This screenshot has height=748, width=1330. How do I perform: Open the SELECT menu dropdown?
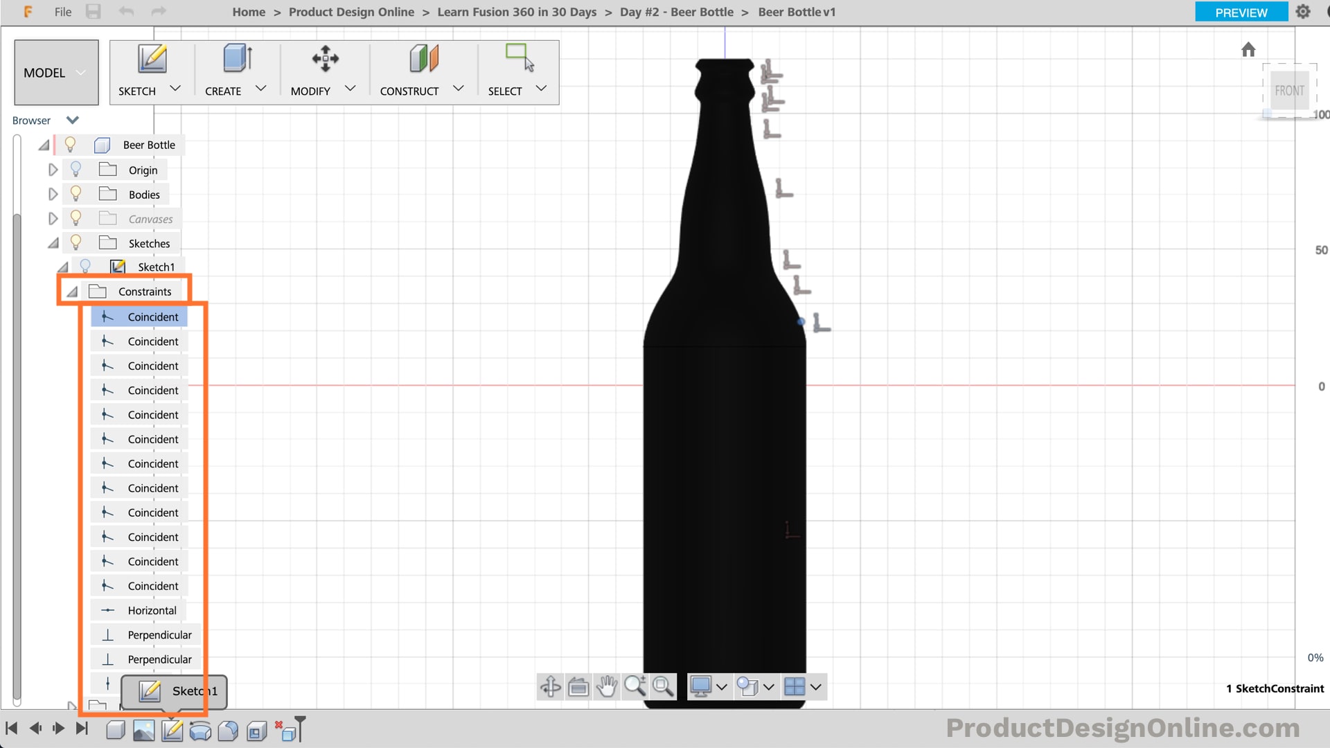click(x=542, y=89)
